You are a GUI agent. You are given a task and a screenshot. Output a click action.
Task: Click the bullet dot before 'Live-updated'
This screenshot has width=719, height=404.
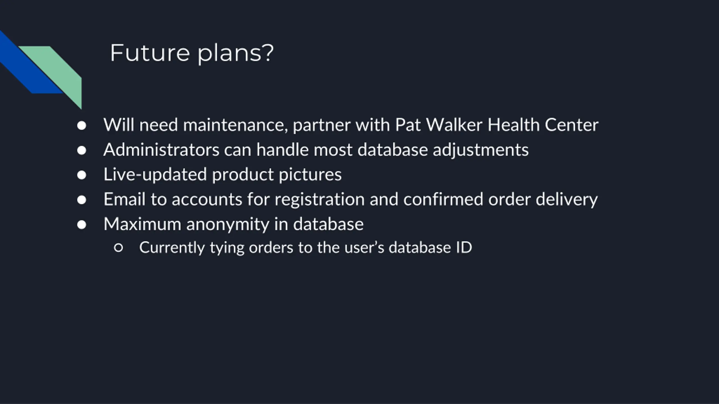coord(81,175)
